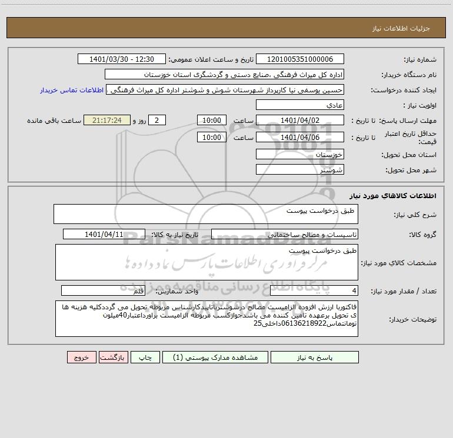Screen dimensions: 453x438
Task: Open مشاهده مدارک پیوستی (1) button
Action: click(215, 357)
